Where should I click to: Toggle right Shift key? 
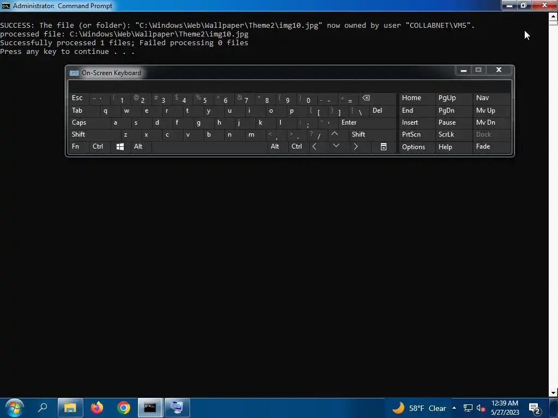pos(372,134)
